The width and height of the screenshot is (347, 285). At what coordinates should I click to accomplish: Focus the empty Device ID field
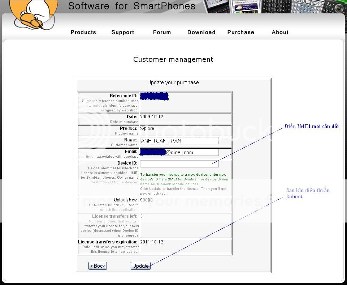click(179, 163)
